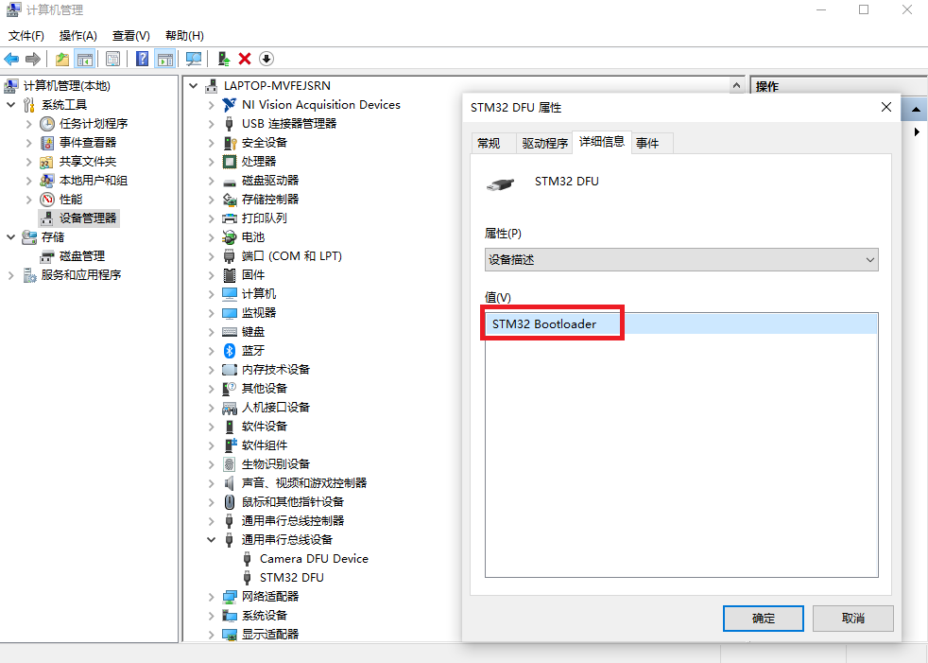The image size is (928, 663).
Task: Expand Task Scheduler chevron in left tree
Action: (28, 124)
